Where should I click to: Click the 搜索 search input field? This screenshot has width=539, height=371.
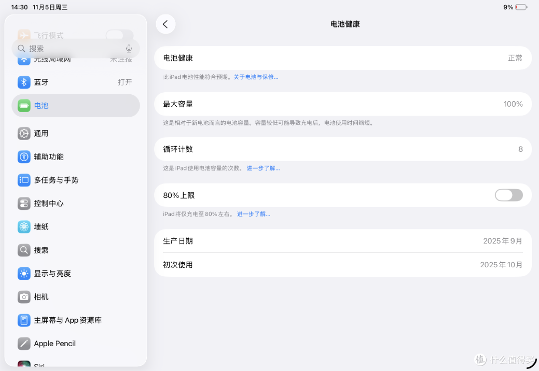pos(76,48)
